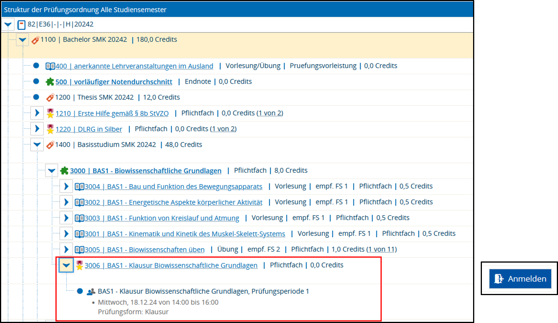Expand 3003 Funktion von Kreislauf und Atmung

coord(66,218)
